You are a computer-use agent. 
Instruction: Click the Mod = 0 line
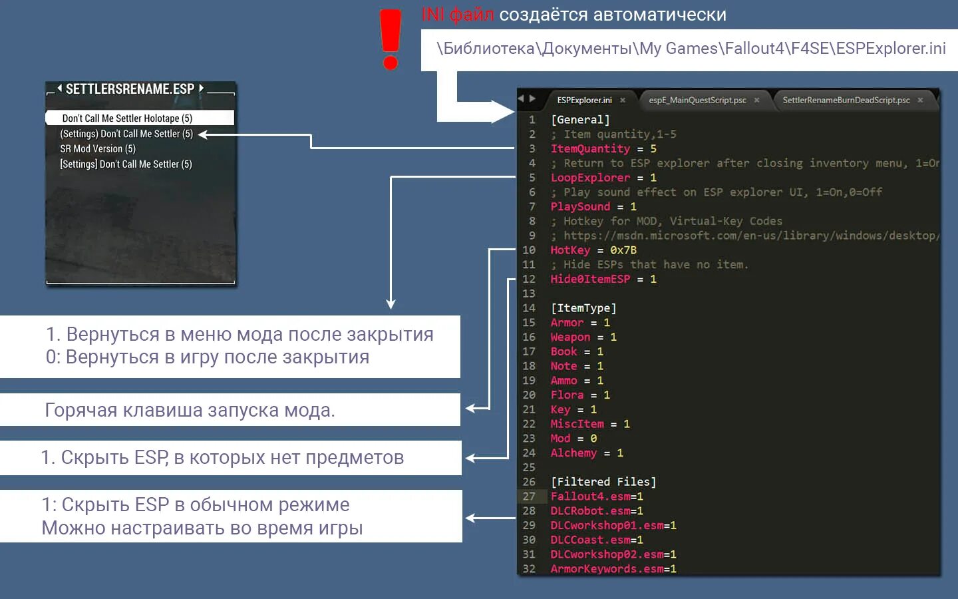573,439
